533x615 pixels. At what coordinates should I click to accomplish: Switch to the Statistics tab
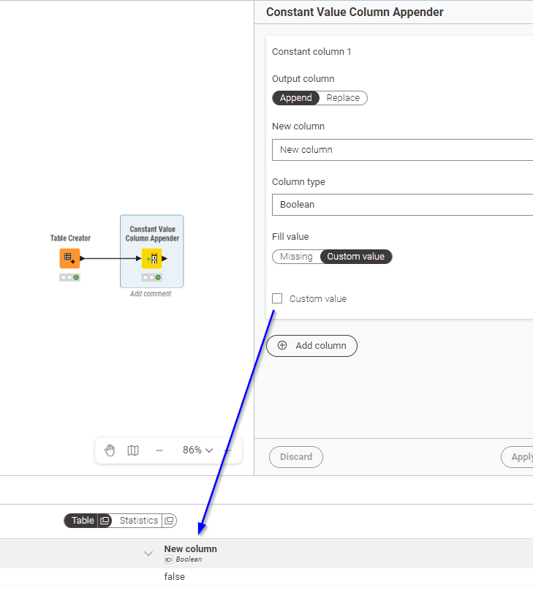138,521
